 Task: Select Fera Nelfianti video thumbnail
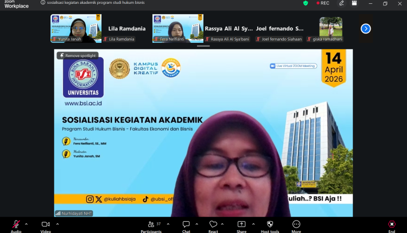click(178, 28)
